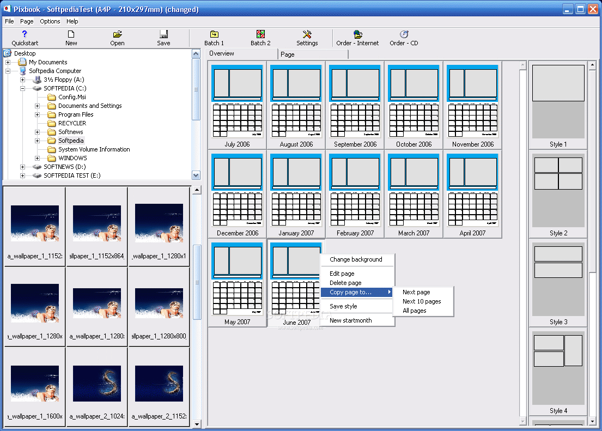Select the 3½ Floppy (A:) drive icon
This screenshot has width=602, height=431.
pos(37,80)
